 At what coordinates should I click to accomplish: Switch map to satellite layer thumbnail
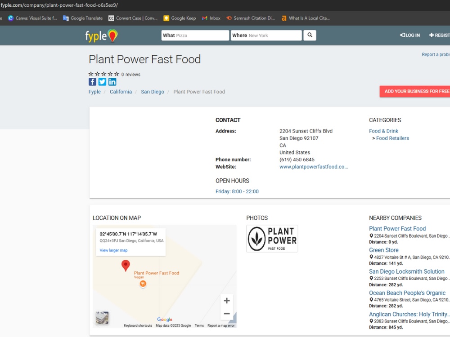tap(102, 318)
